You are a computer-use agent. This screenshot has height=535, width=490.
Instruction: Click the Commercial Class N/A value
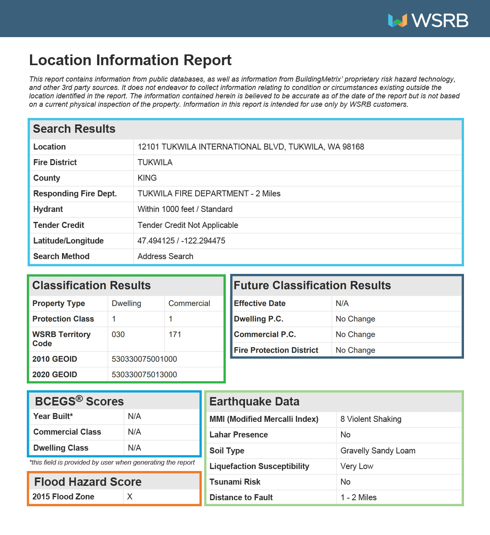pyautogui.click(x=135, y=432)
